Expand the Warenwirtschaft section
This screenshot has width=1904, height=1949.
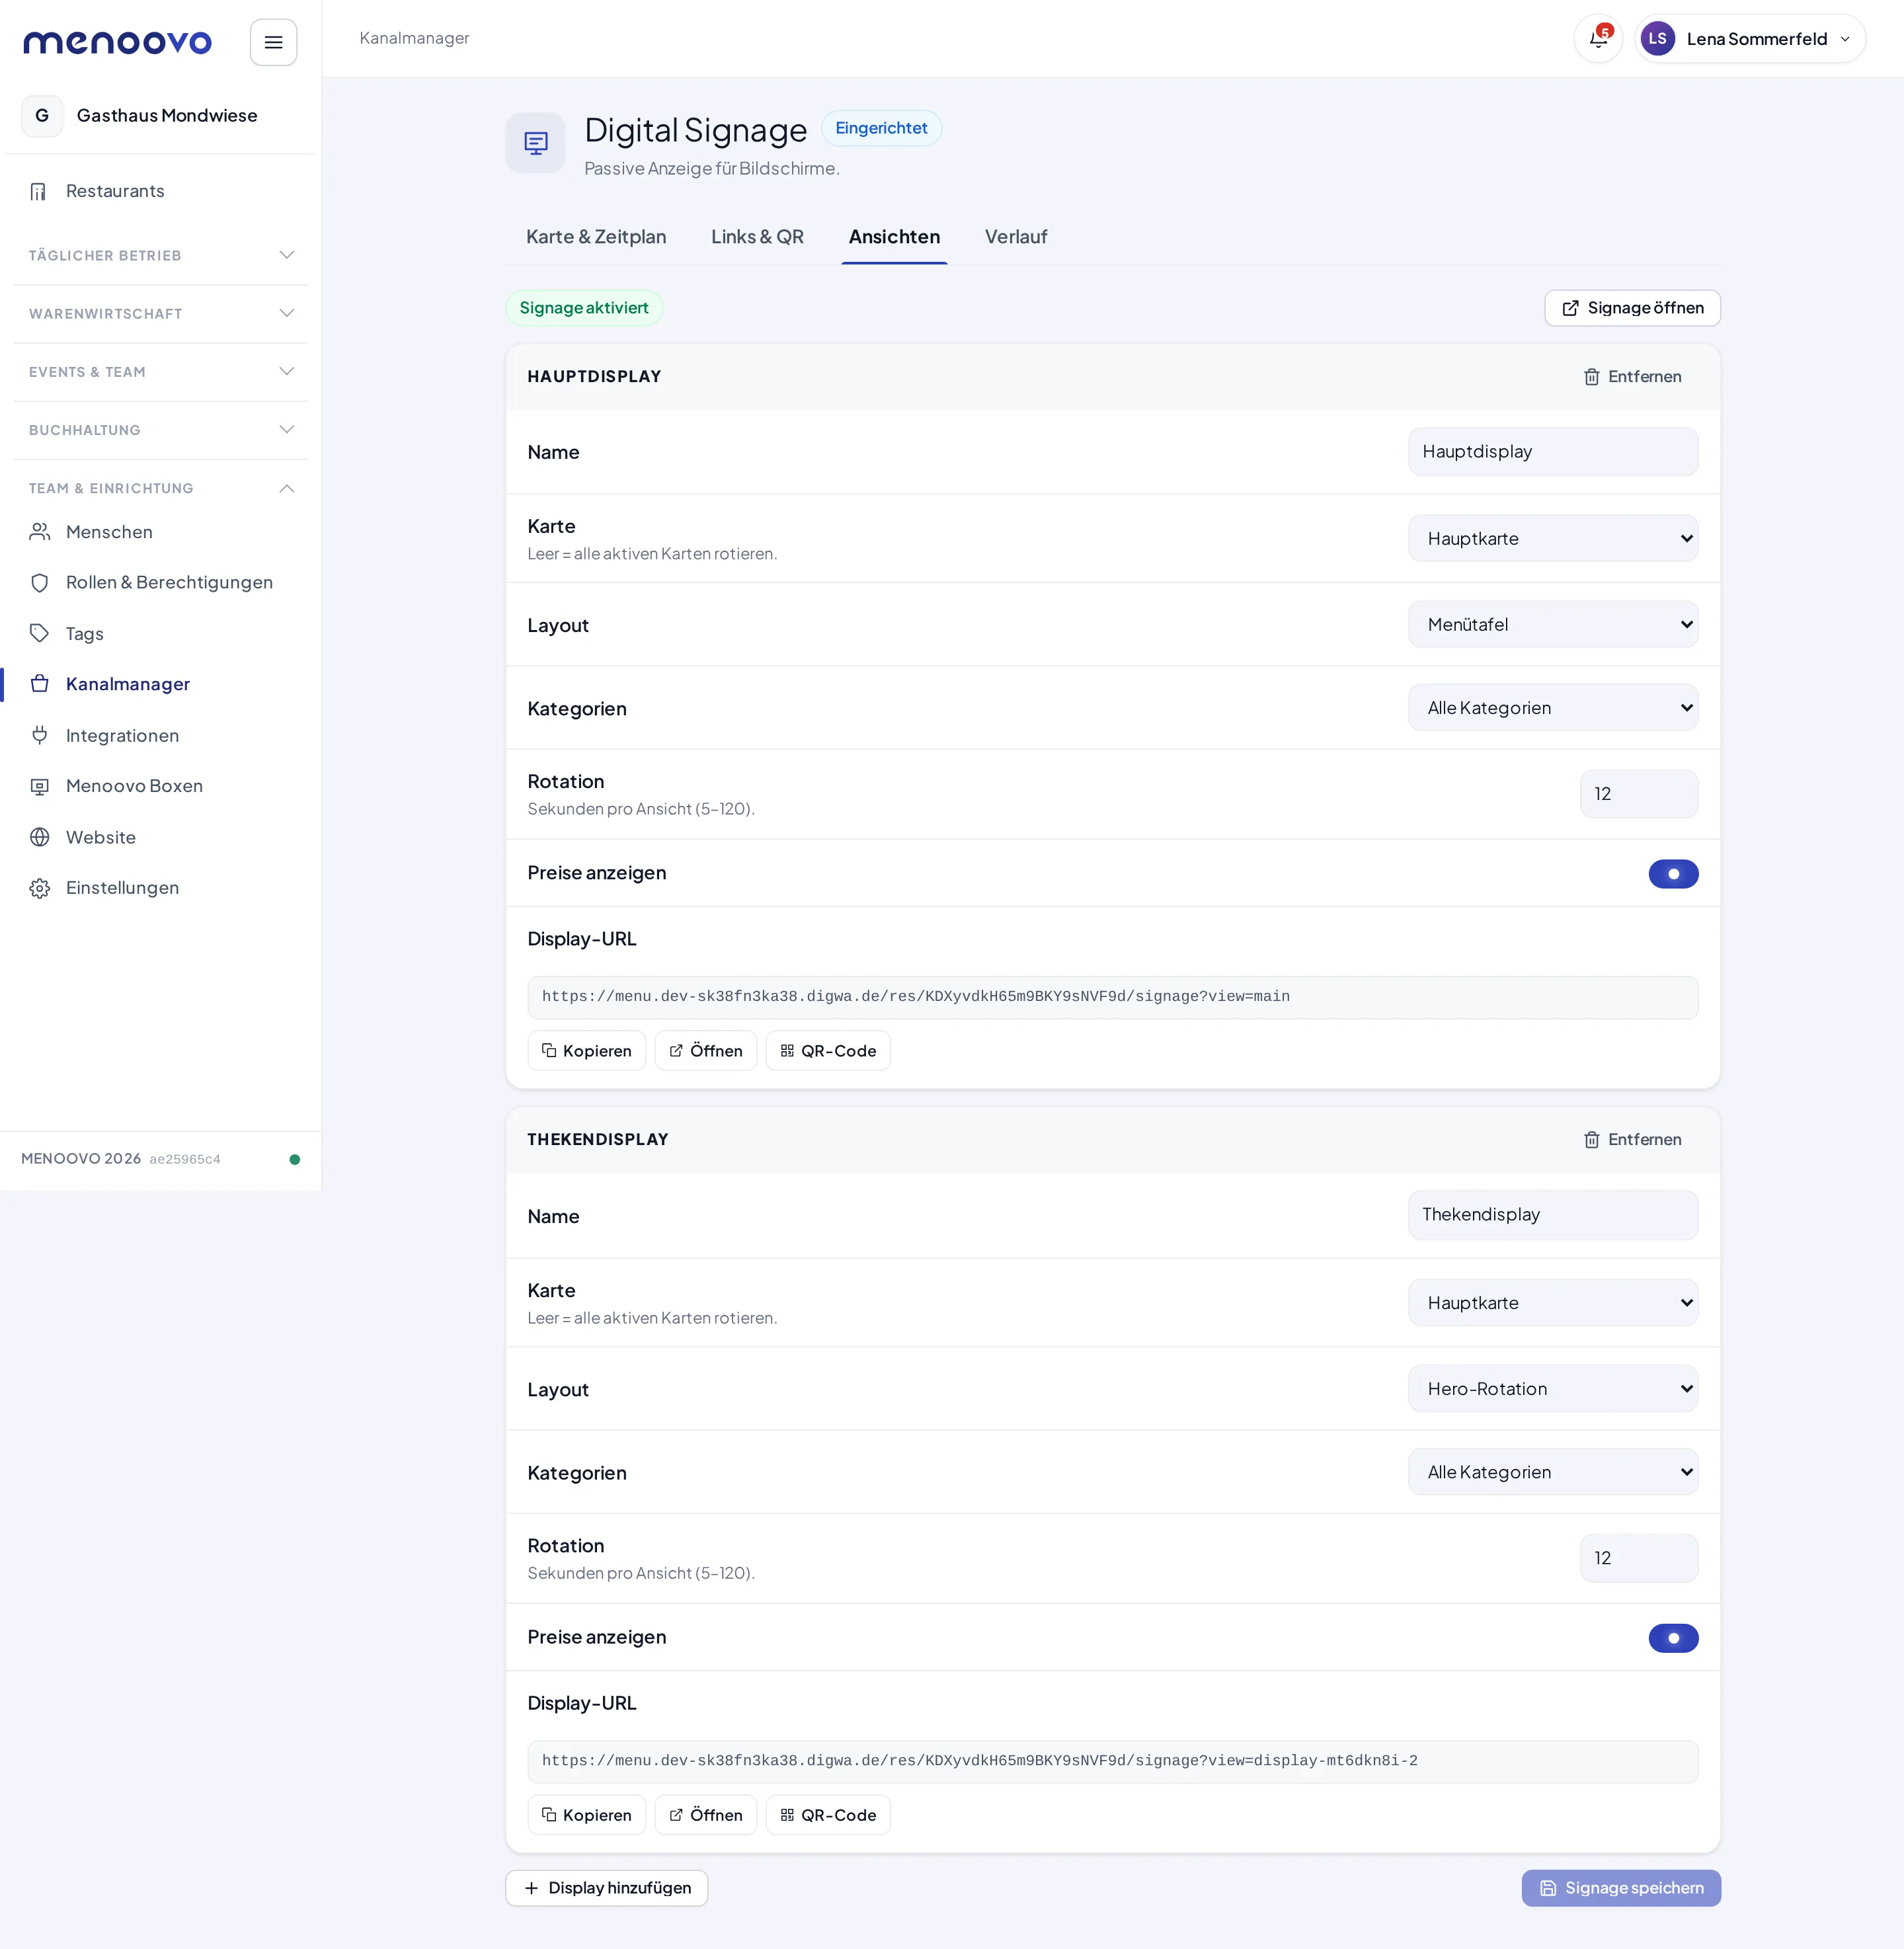[160, 314]
